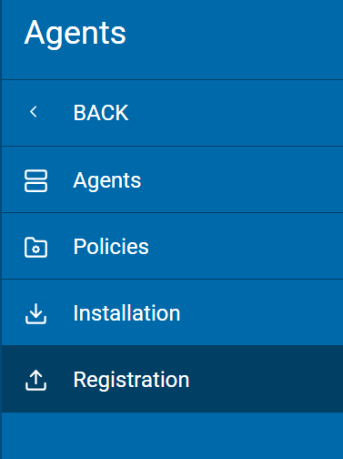343x459 pixels.
Task: Click the empty sidebar area below Registration
Action: tap(172, 435)
